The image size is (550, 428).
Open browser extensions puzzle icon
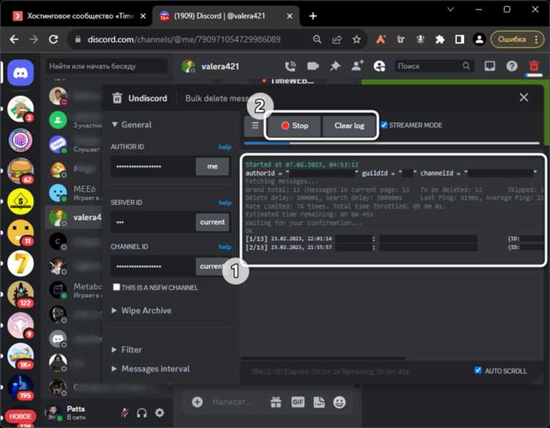[x=440, y=40]
